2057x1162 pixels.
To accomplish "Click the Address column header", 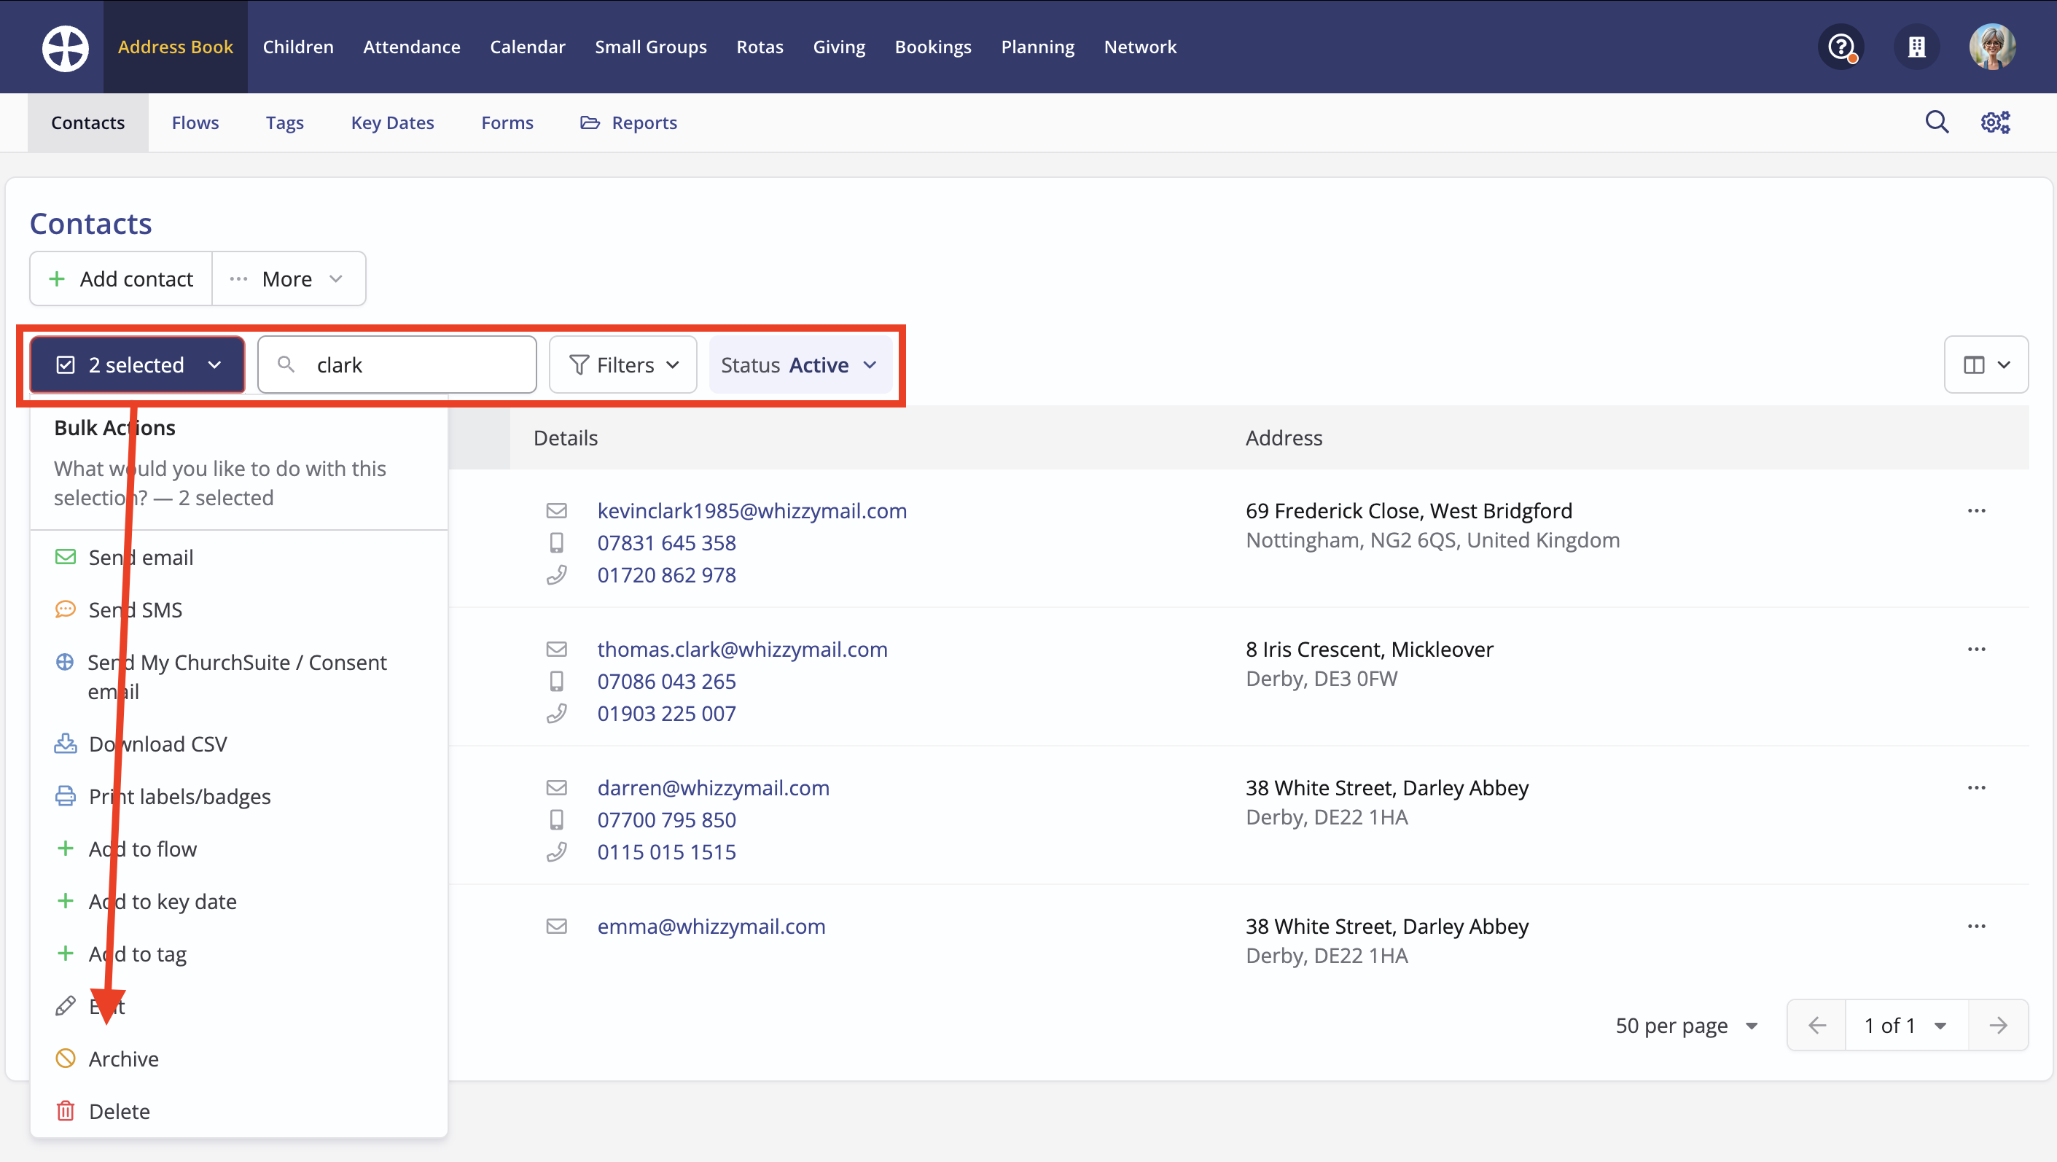I will (x=1283, y=437).
